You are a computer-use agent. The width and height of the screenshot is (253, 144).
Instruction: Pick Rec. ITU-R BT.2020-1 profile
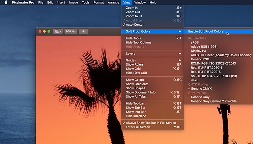point(218,67)
